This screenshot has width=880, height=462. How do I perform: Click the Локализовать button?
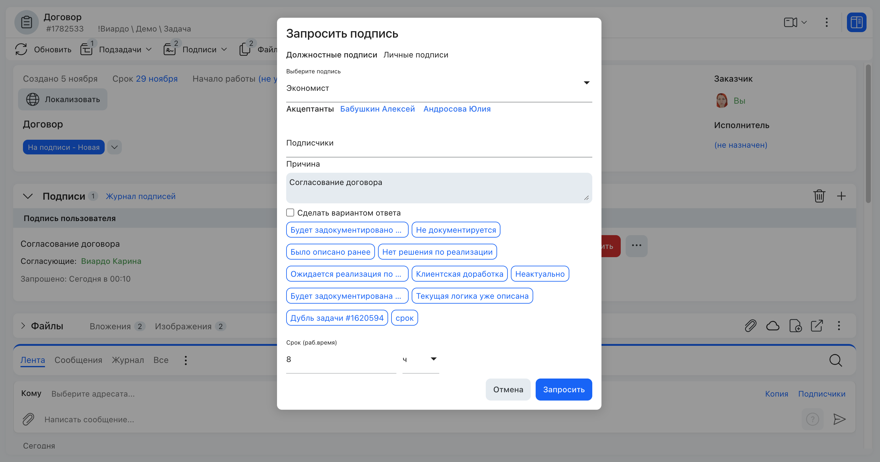63,100
